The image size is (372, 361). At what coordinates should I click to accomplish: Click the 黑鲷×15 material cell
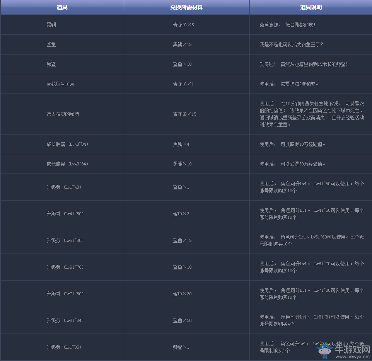[182, 44]
